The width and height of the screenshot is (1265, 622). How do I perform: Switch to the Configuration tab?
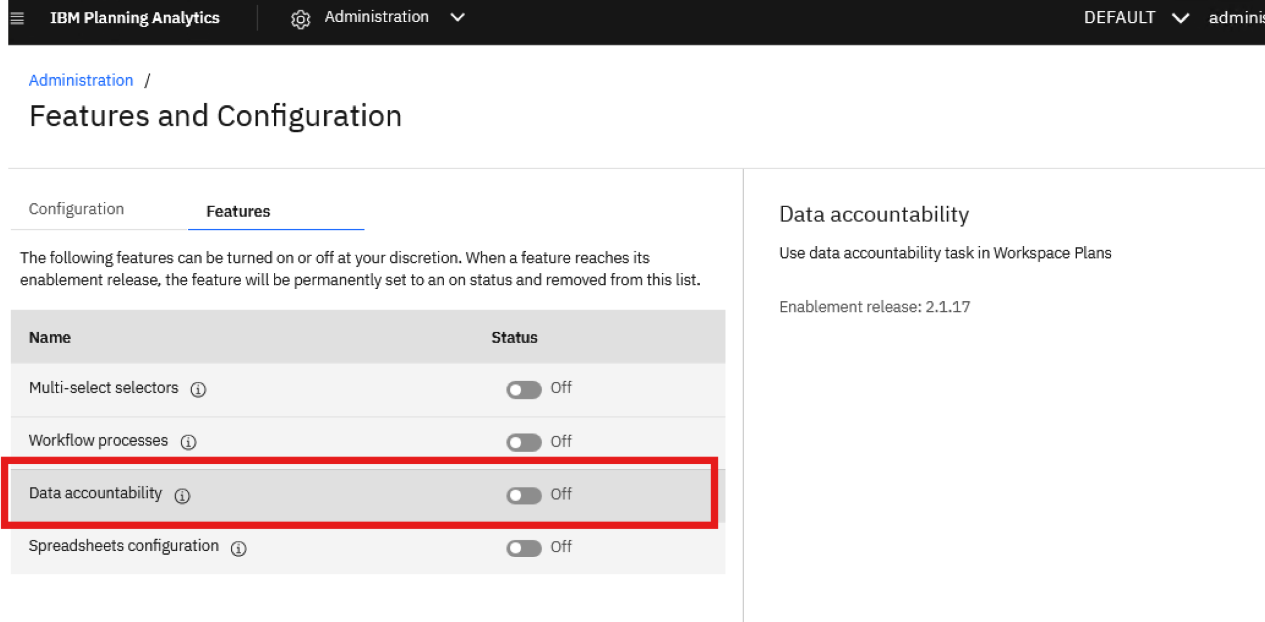pos(76,209)
